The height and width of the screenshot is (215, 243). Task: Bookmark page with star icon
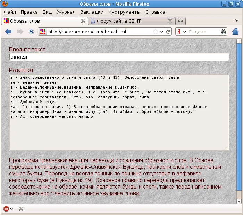155,32
